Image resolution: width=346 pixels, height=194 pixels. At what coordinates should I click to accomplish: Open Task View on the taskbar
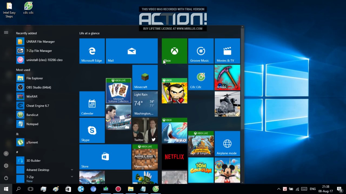[x=31, y=189]
